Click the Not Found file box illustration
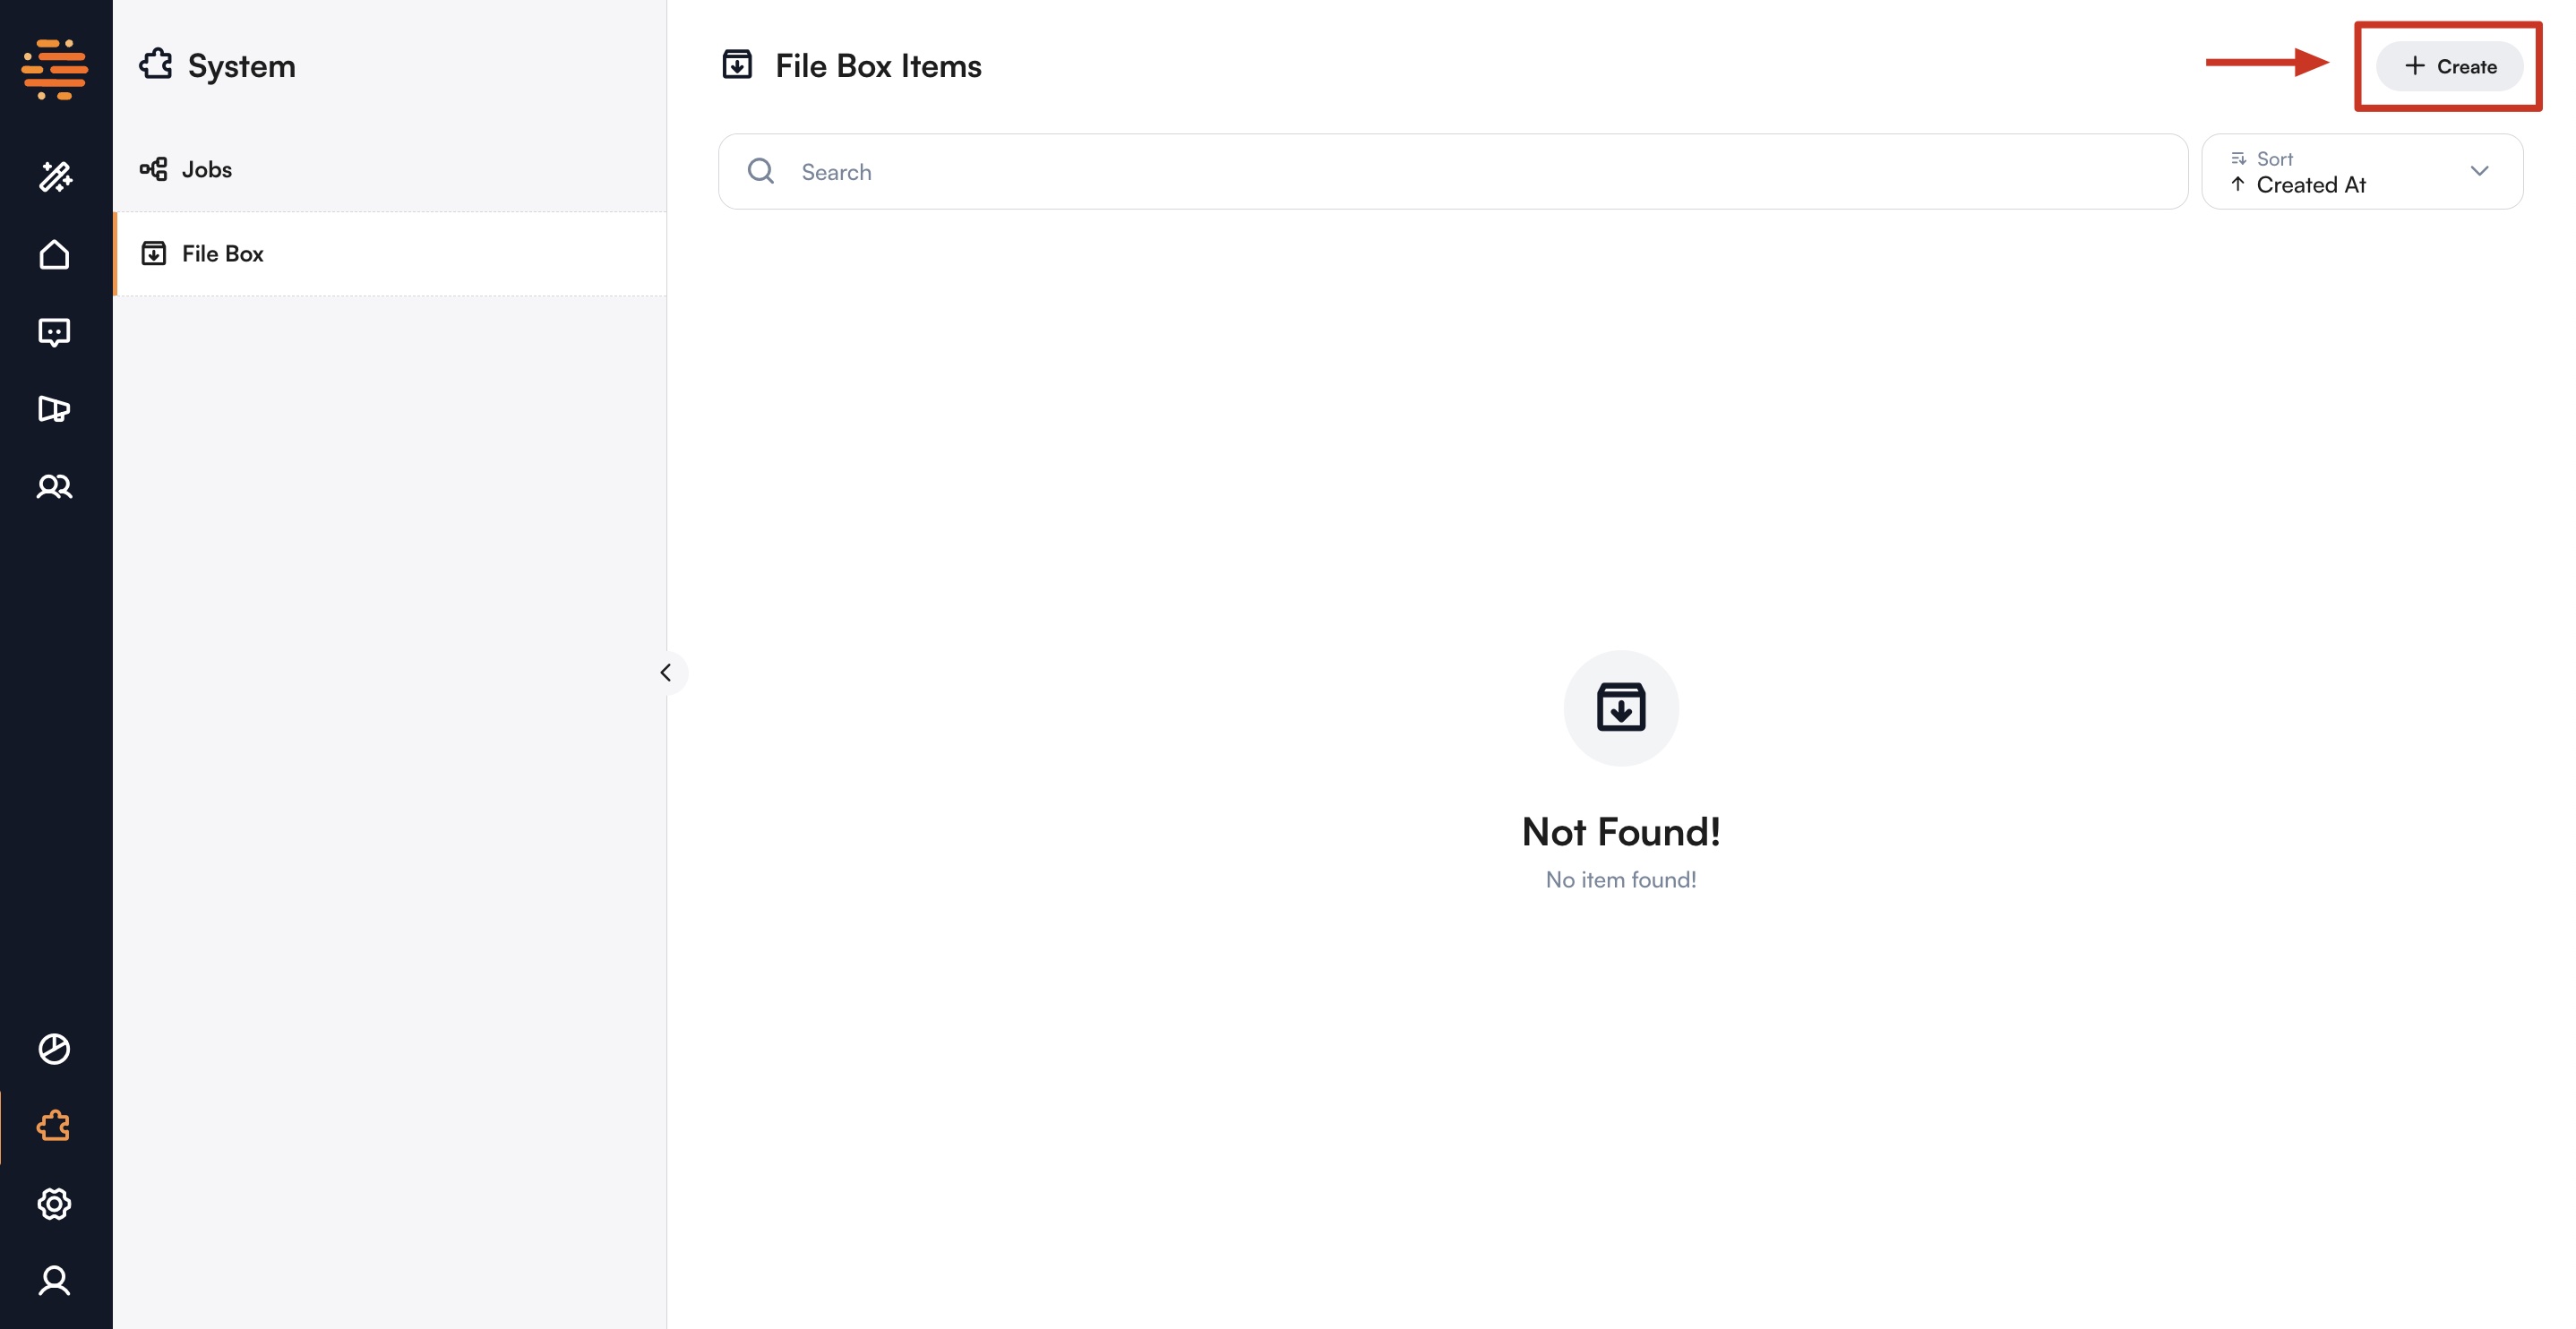The width and height of the screenshot is (2576, 1329). click(1620, 708)
